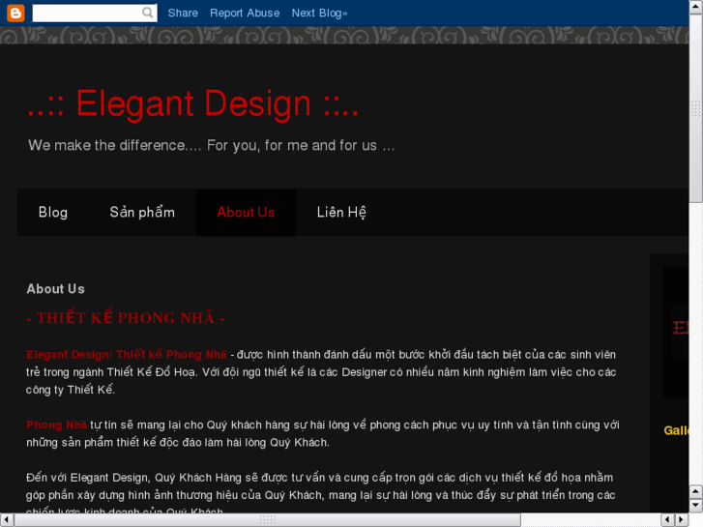Open the Liên Hệ tab
This screenshot has height=527, width=703.
pos(341,212)
